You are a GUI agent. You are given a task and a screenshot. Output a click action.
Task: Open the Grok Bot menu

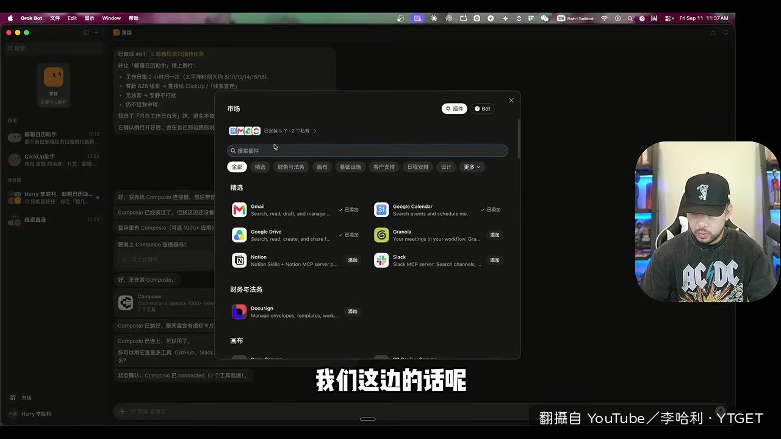32,18
